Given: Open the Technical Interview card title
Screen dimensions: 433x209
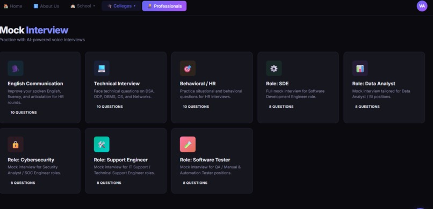Looking at the screenshot, I should [117, 84].
